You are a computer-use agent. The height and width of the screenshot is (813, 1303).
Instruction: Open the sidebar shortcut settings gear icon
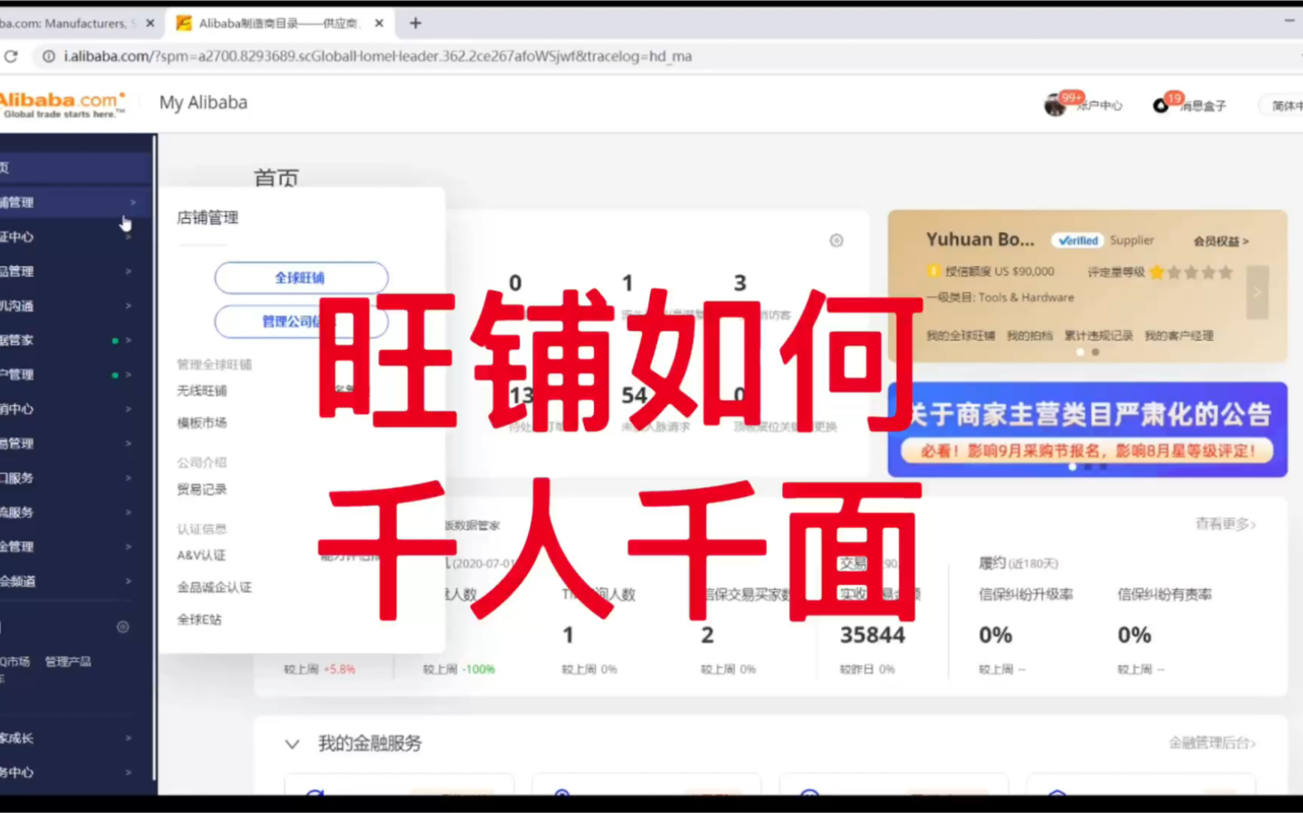(x=123, y=628)
